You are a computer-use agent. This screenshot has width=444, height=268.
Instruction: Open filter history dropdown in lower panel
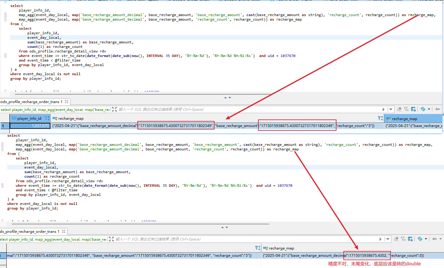click(388, 239)
